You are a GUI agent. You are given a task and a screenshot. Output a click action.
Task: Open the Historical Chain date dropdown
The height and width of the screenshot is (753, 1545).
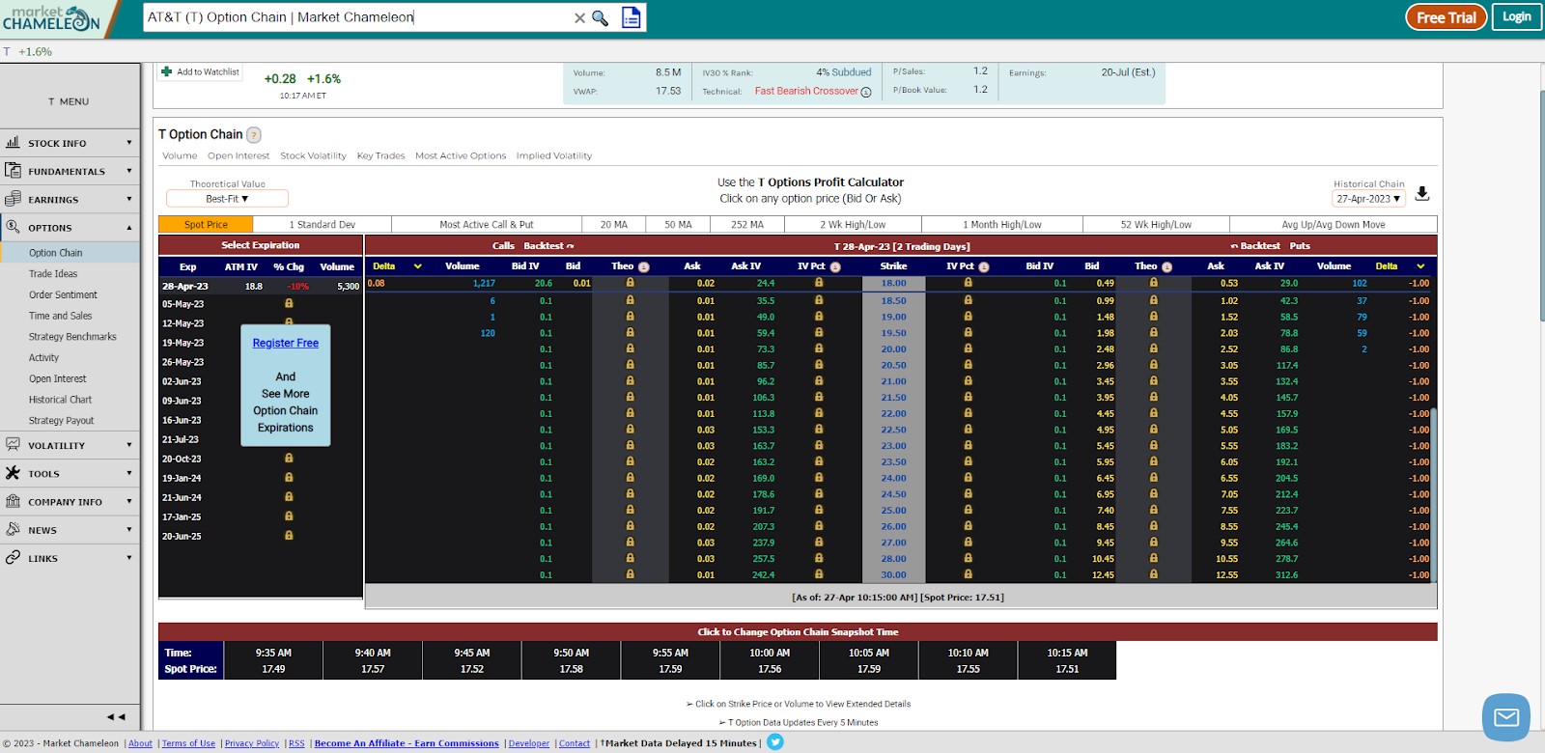tap(1368, 199)
